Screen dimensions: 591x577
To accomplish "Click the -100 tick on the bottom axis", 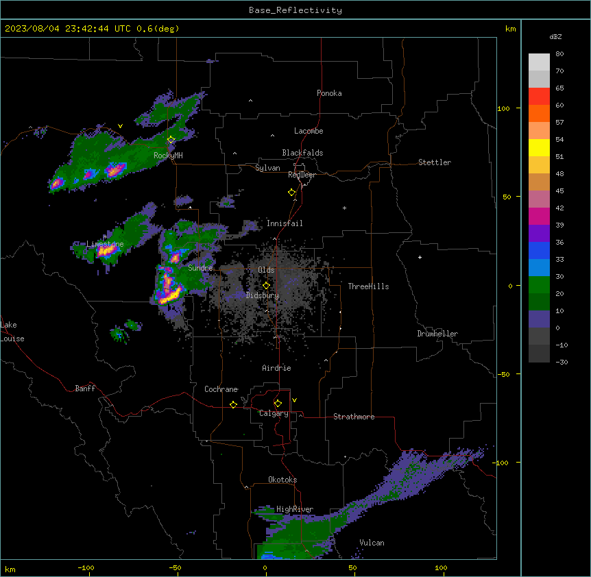I will click(86, 567).
